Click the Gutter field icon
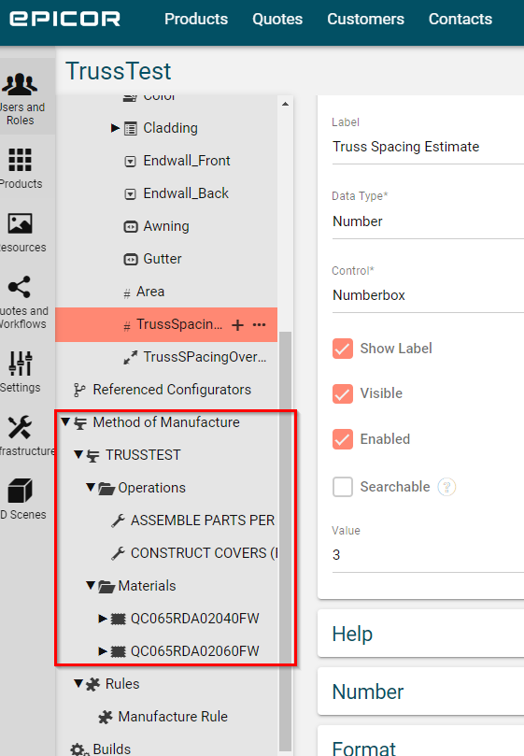Screen dimensions: 524x756 pyautogui.click(x=131, y=260)
